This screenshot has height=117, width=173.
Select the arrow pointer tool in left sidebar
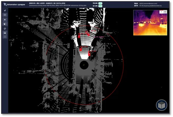click(x=5, y=11)
